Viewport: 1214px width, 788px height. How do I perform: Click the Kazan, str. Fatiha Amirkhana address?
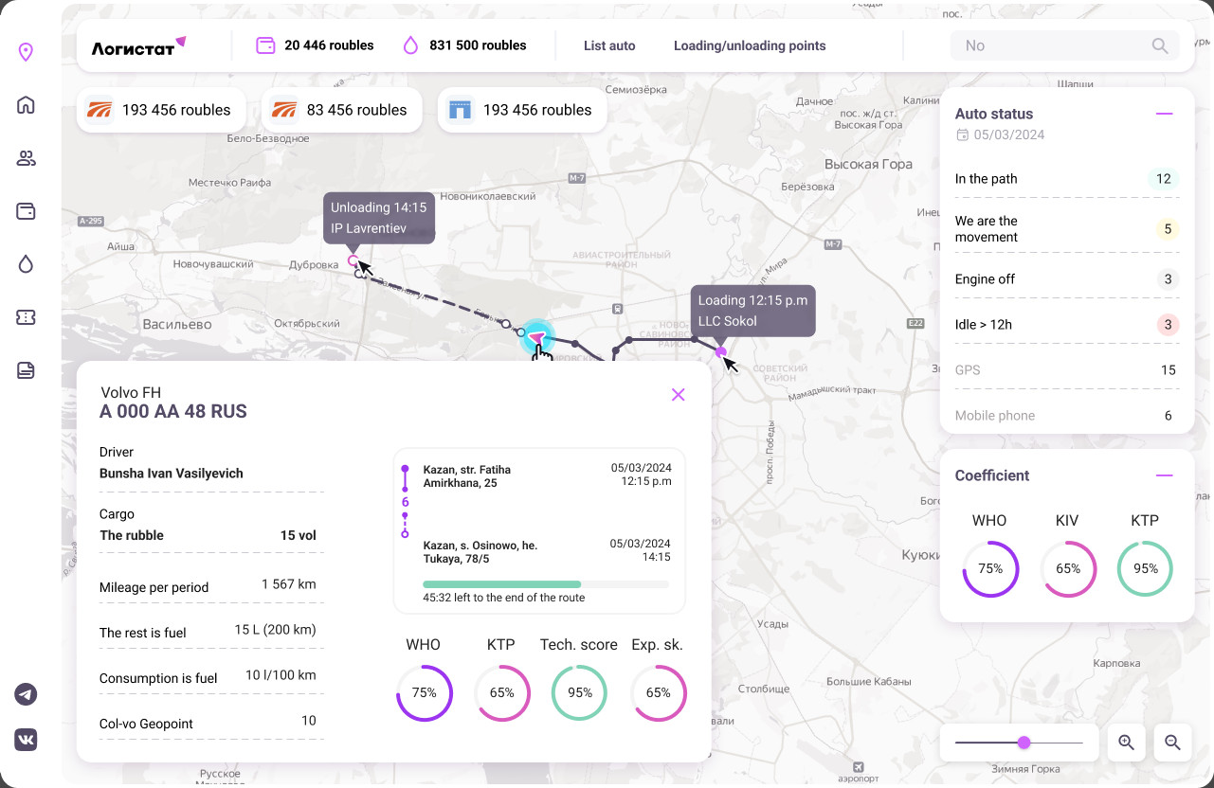click(467, 476)
